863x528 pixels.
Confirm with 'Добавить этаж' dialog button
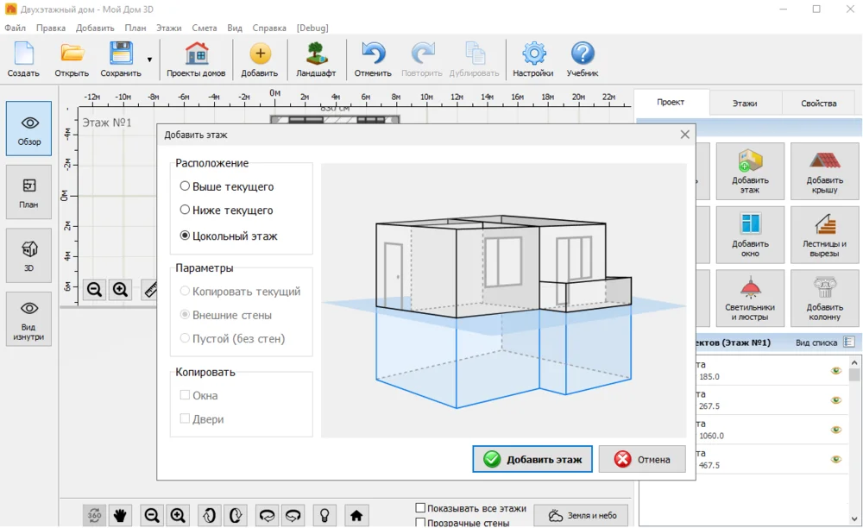(532, 459)
